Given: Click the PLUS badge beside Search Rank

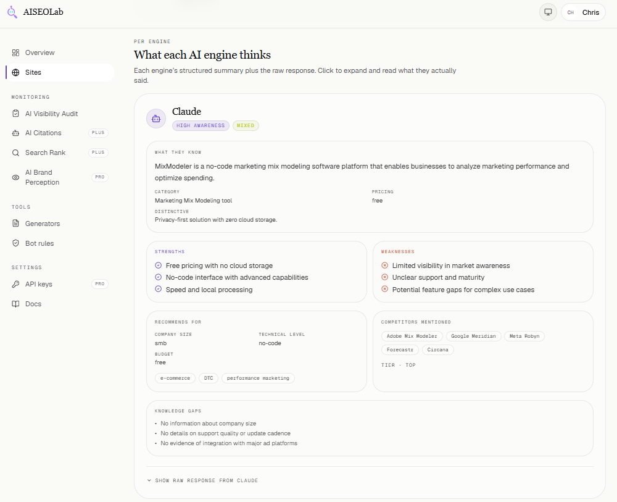Looking at the screenshot, I should (x=98, y=153).
